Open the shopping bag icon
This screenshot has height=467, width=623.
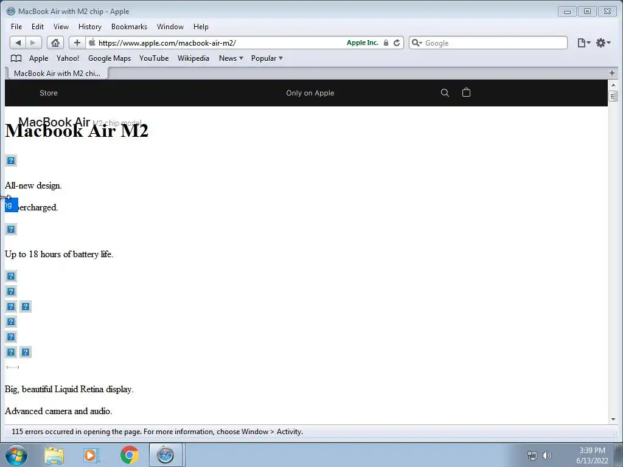coord(467,92)
